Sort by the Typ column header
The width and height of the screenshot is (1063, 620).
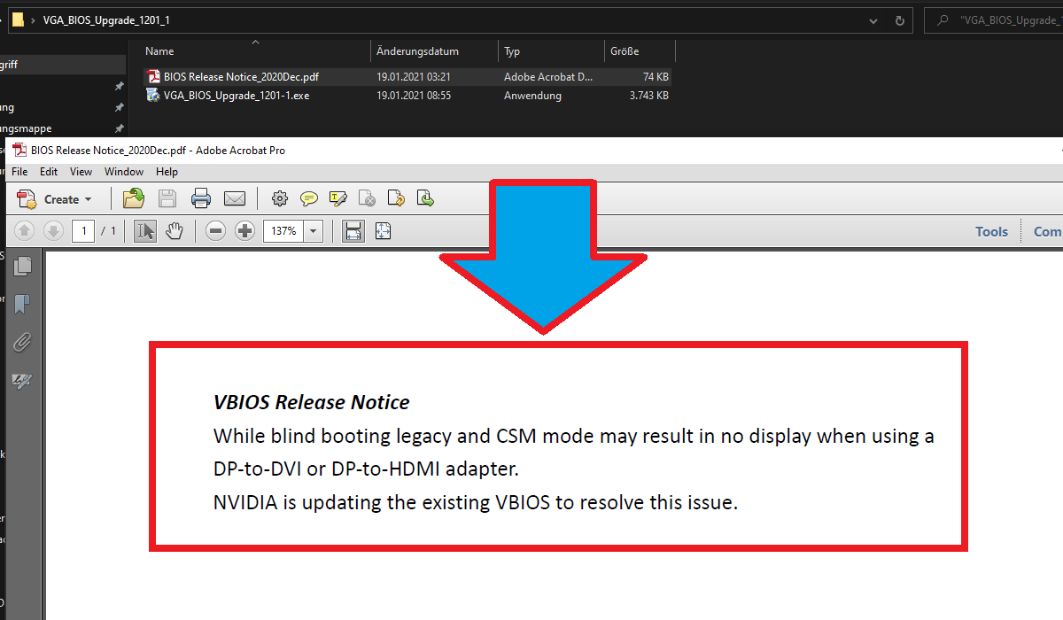pos(512,51)
